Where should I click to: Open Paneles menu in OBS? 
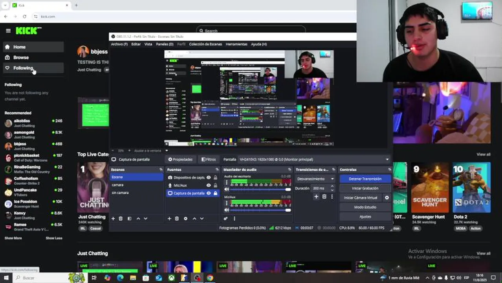[x=165, y=44]
